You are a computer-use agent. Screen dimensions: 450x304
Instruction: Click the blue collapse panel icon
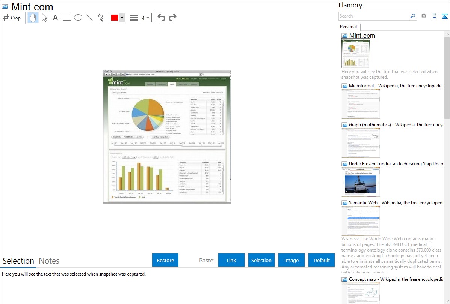pos(444,16)
